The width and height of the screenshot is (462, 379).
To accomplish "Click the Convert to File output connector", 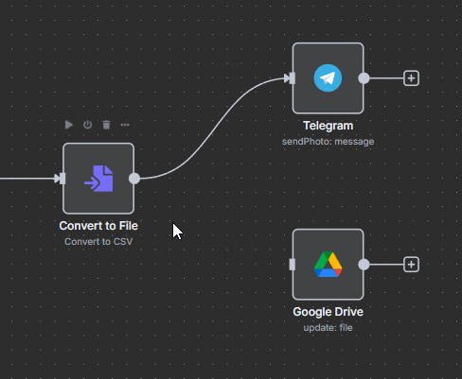I will tap(134, 179).
